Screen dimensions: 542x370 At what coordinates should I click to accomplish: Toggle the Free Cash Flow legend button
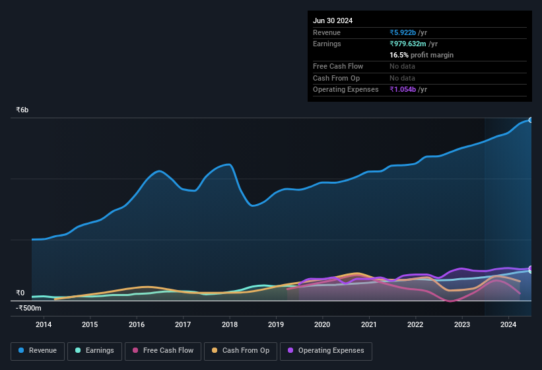pos(163,351)
